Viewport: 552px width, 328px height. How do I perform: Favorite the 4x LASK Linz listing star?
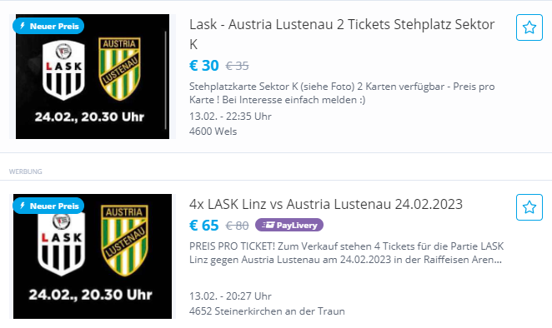[529, 207]
